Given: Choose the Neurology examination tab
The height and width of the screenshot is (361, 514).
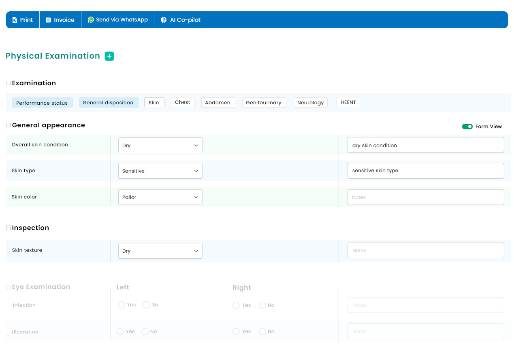Looking at the screenshot, I should pos(310,103).
